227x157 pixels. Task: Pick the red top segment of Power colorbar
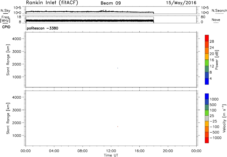[x=207, y=38]
